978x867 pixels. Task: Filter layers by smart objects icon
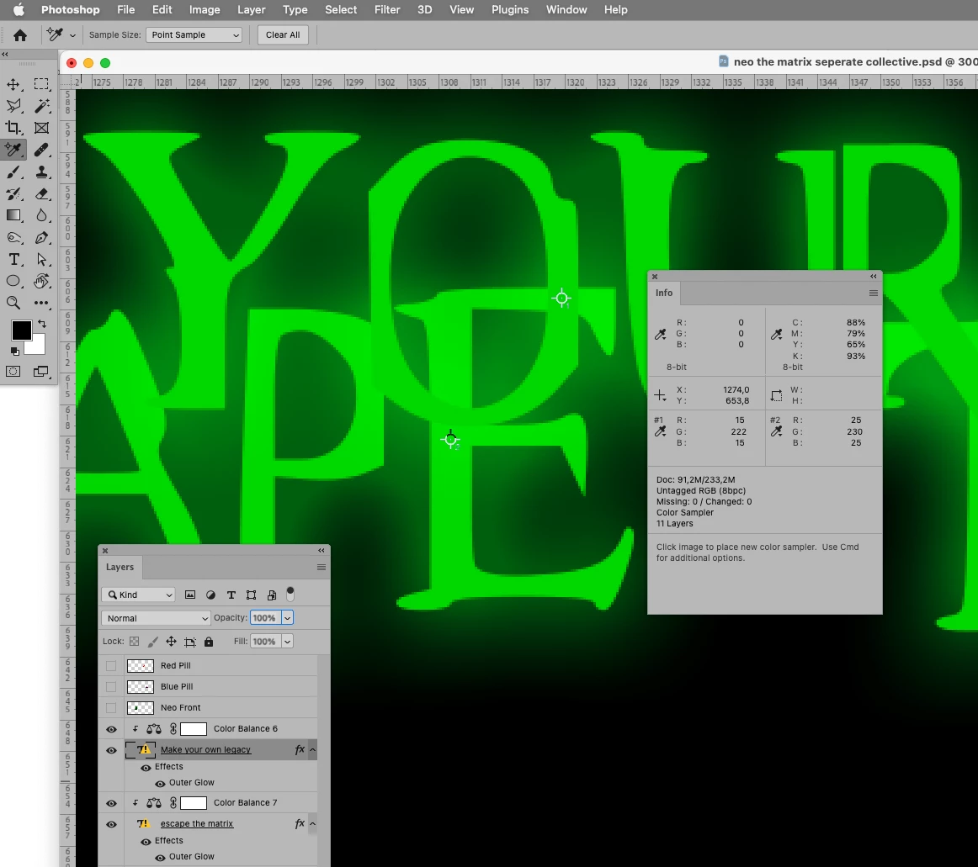(x=271, y=595)
